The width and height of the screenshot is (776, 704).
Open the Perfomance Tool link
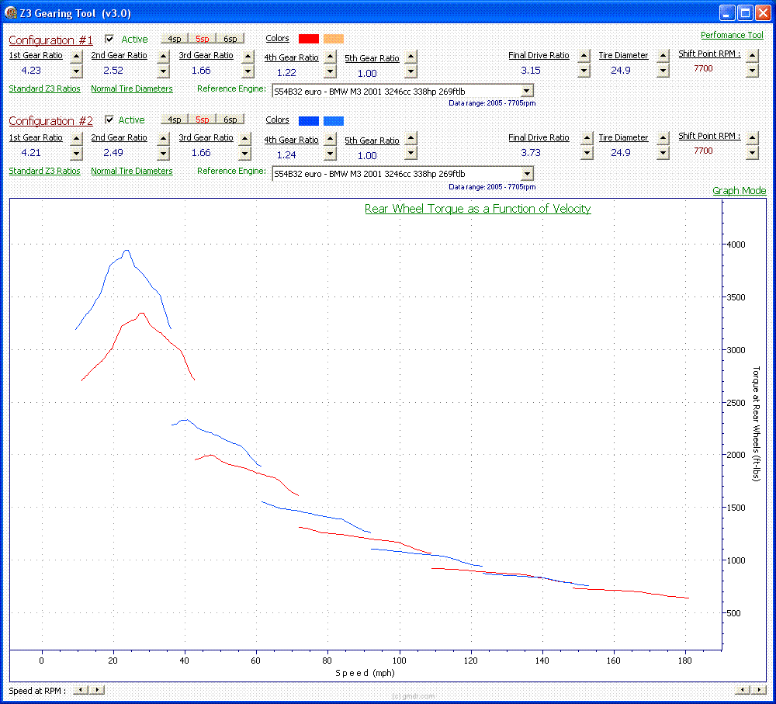click(732, 35)
